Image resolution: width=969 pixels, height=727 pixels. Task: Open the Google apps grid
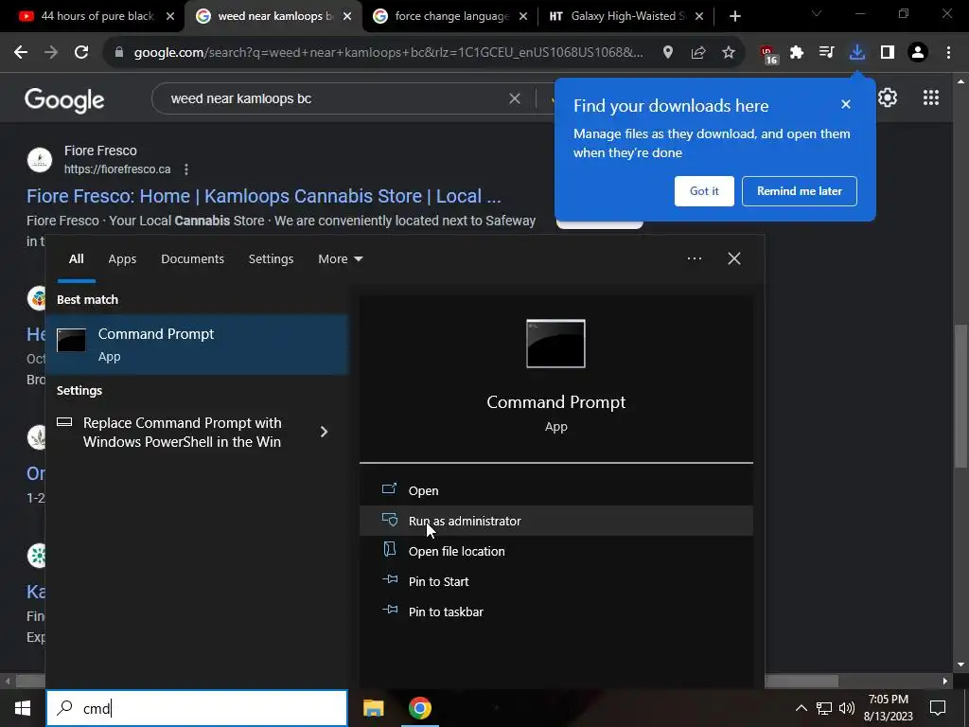(931, 98)
